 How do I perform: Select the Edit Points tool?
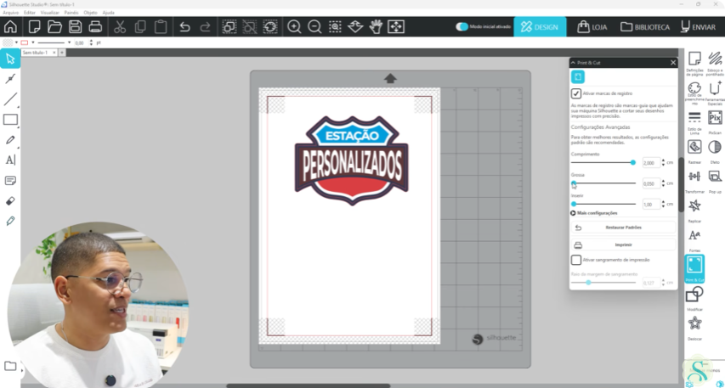(x=10, y=79)
